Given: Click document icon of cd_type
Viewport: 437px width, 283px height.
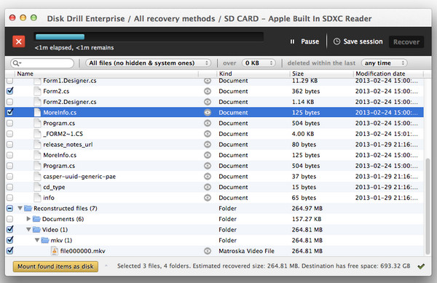Looking at the screenshot, I should (x=37, y=187).
